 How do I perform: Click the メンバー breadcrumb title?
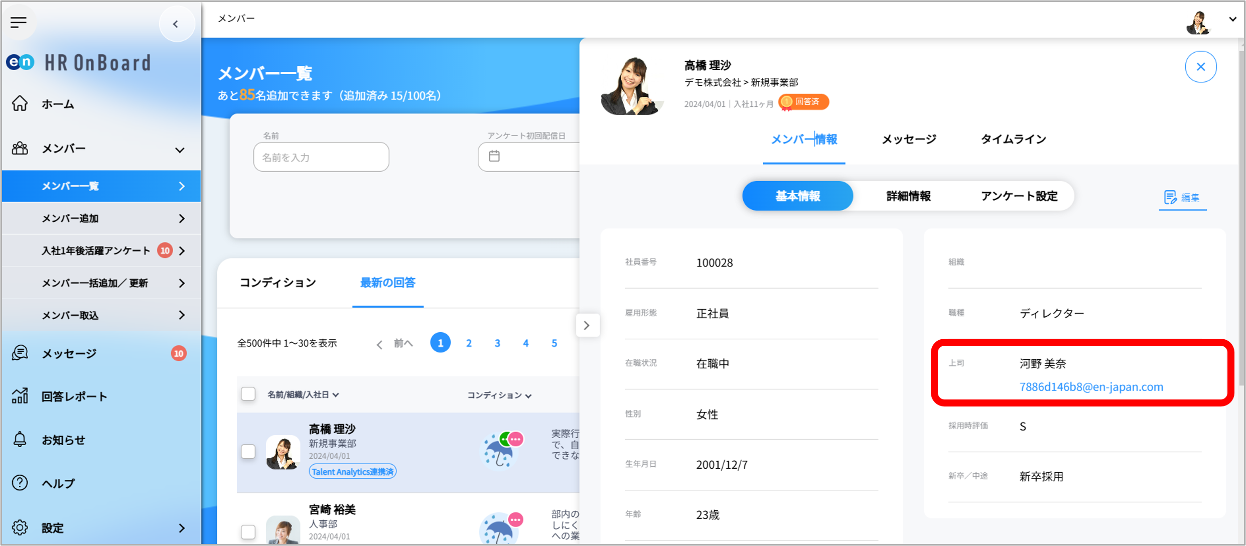point(236,19)
